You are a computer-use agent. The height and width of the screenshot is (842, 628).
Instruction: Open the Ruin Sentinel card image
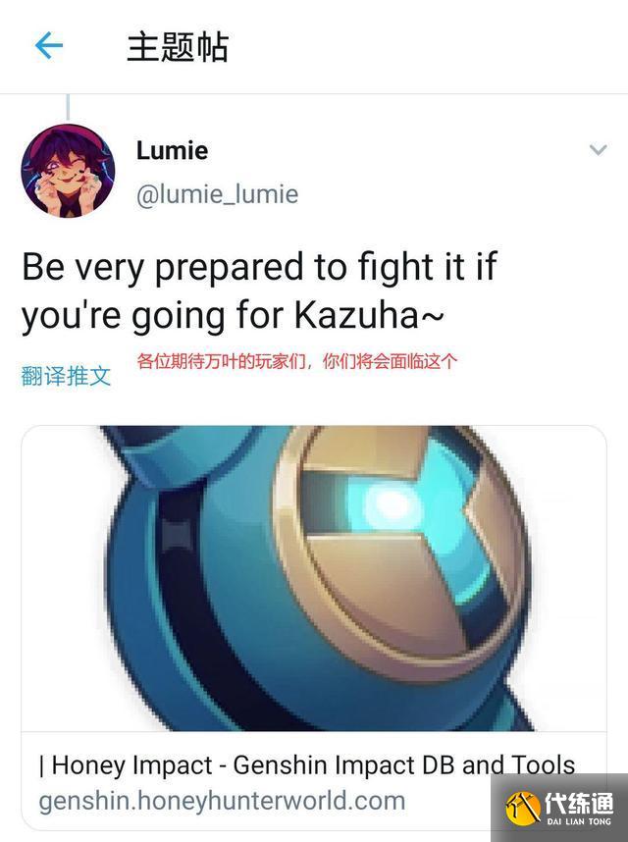click(314, 578)
